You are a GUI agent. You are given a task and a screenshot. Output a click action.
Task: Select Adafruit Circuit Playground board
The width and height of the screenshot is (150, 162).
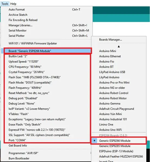tap(119, 109)
